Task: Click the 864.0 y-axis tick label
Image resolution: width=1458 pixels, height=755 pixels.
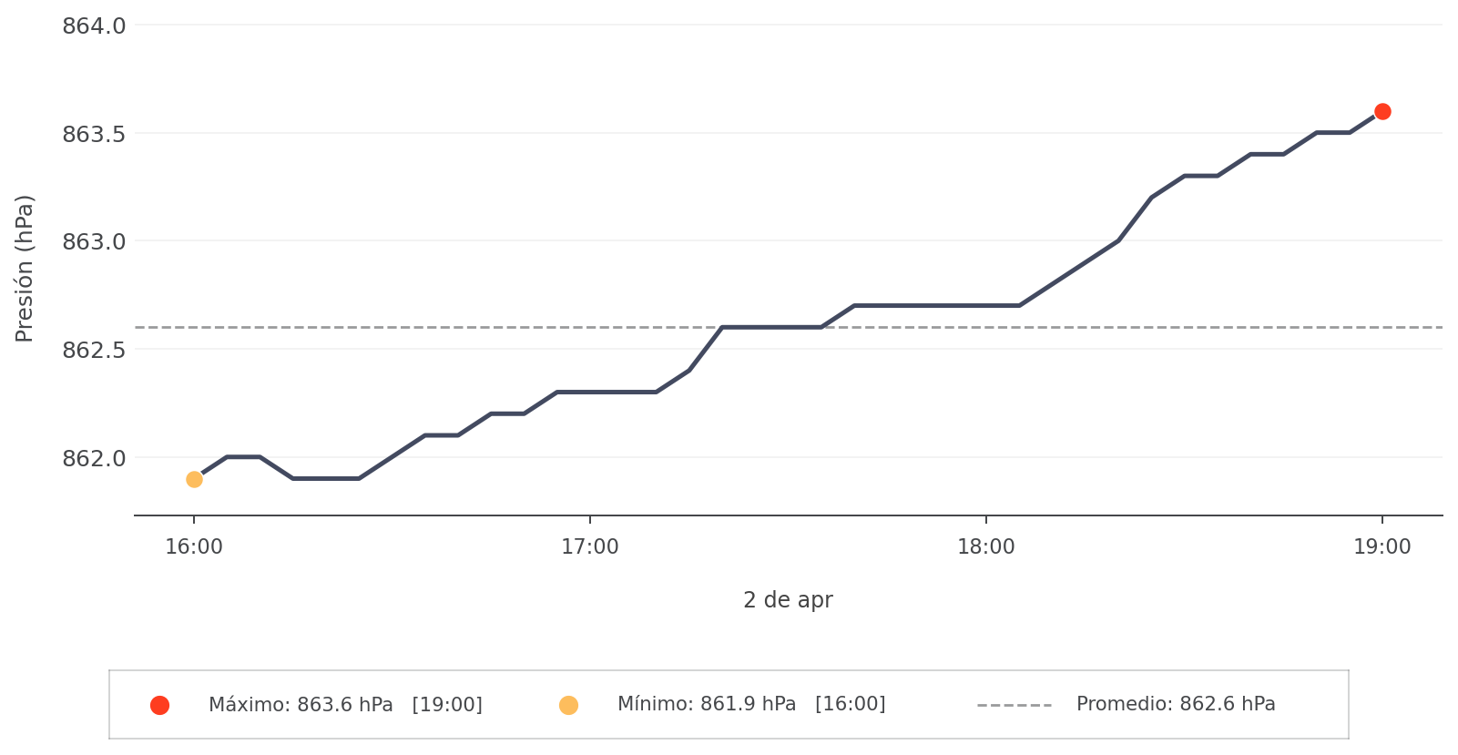Action: [94, 26]
